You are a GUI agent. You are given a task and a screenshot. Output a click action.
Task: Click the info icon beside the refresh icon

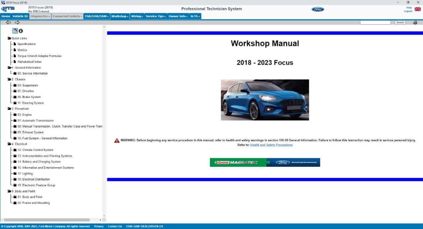[20, 30]
